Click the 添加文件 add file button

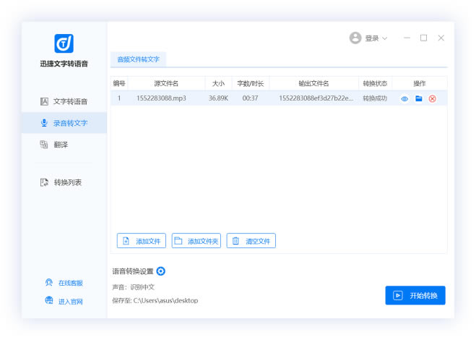point(142,241)
